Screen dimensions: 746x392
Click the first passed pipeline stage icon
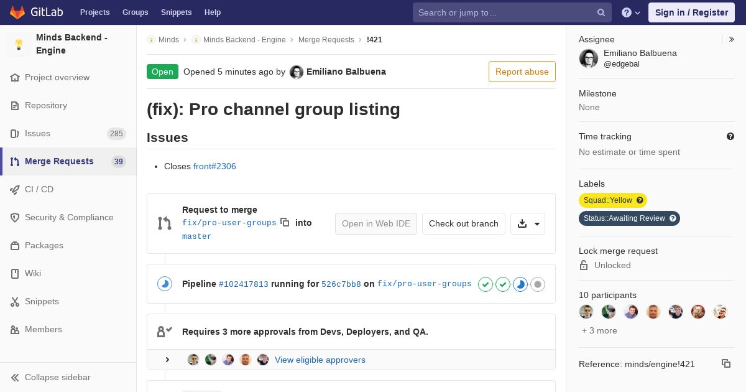pyautogui.click(x=486, y=284)
